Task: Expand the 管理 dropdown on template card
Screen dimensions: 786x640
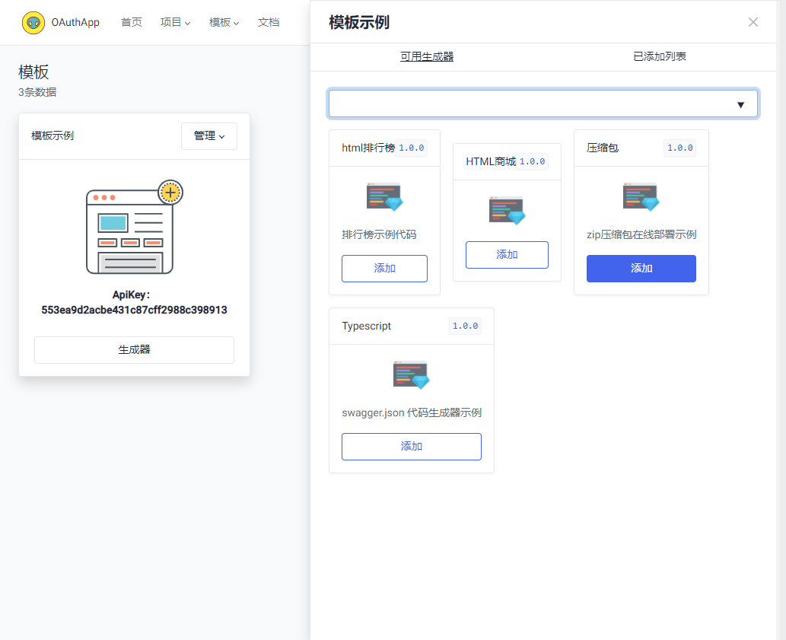Action: [209, 135]
